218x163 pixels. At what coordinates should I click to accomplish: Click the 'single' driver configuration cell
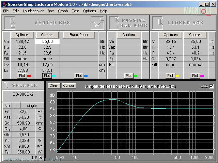32,105
